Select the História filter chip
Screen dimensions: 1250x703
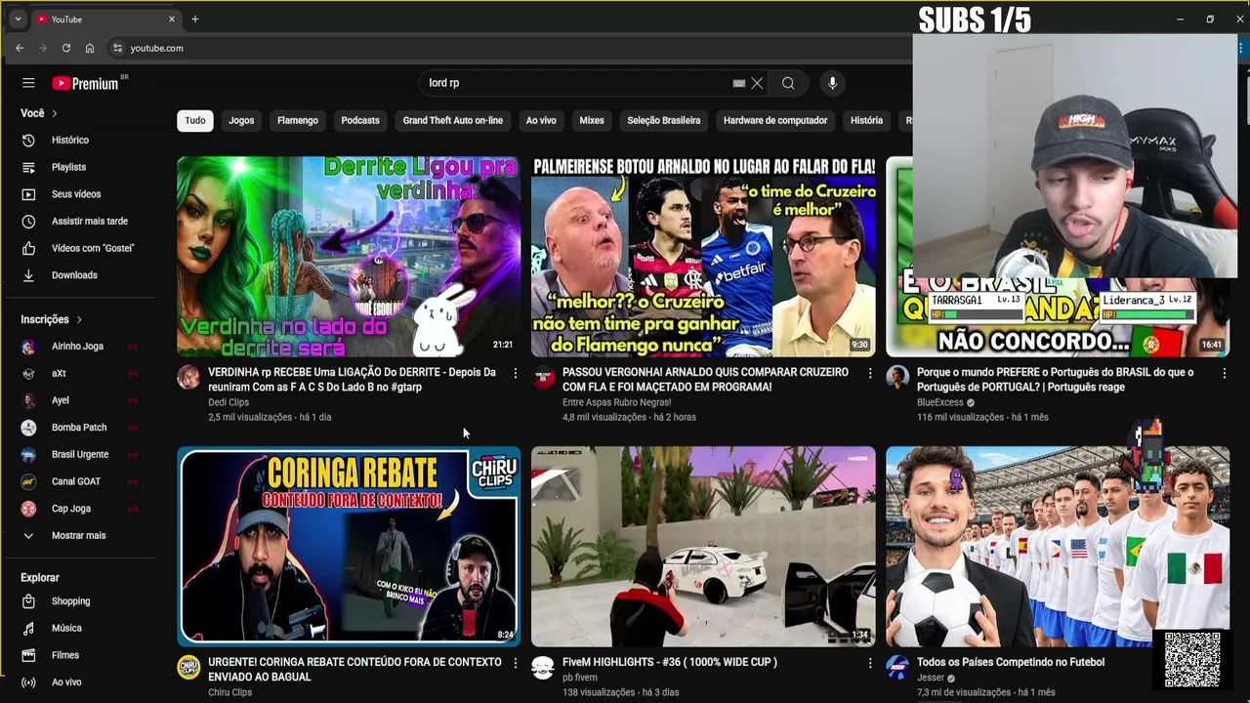point(866,120)
